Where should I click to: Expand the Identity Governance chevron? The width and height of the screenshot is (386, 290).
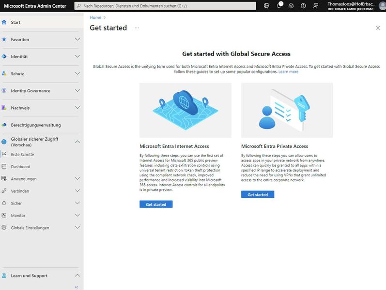pyautogui.click(x=77, y=91)
